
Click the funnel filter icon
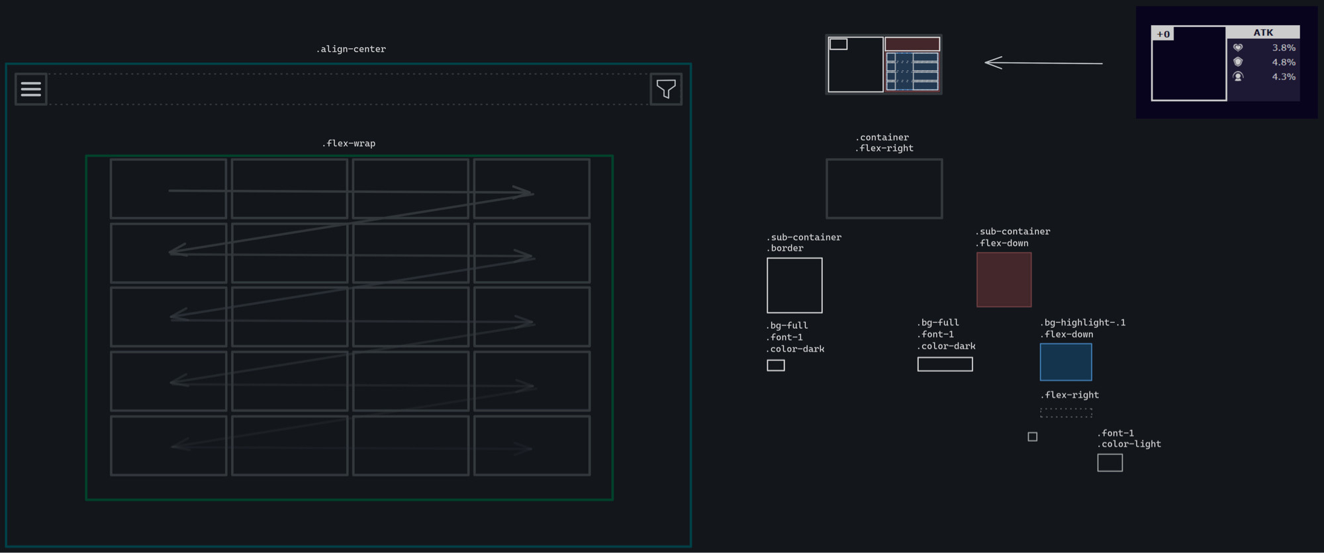666,89
